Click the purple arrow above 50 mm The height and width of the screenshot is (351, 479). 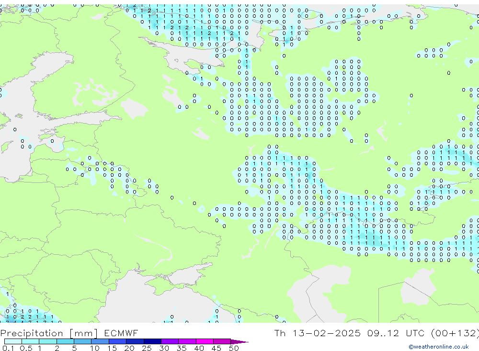pyautogui.click(x=239, y=342)
